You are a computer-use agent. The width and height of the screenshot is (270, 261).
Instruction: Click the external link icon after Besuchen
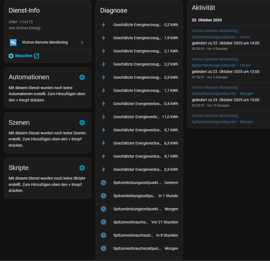click(37, 56)
